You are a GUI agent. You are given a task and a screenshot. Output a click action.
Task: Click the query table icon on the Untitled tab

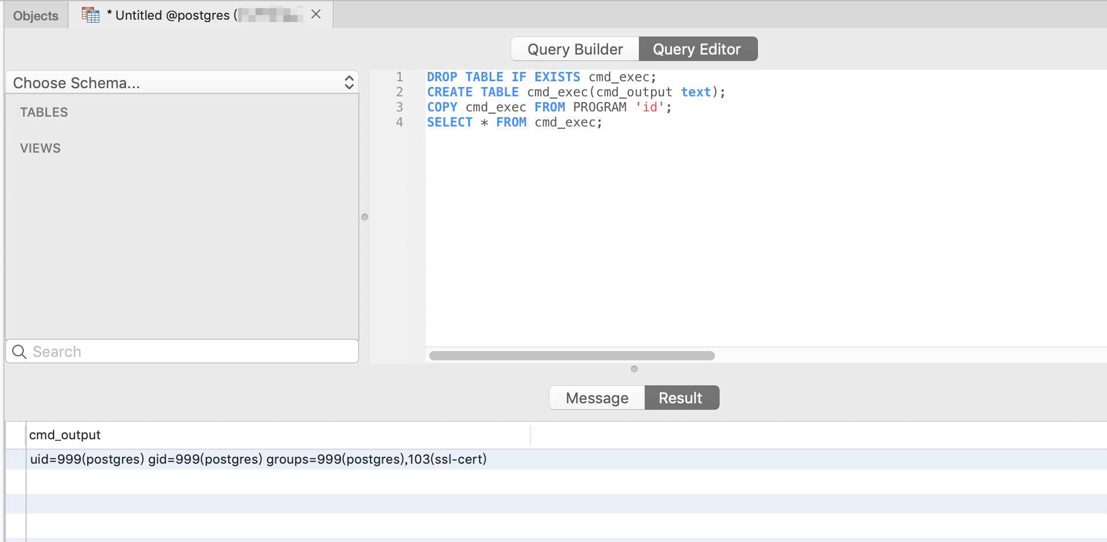click(x=91, y=15)
